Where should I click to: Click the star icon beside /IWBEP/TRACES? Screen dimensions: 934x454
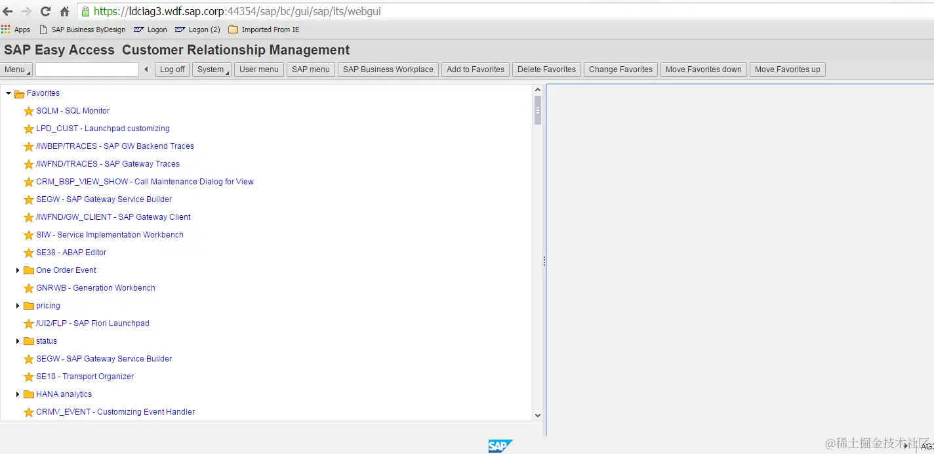(29, 147)
